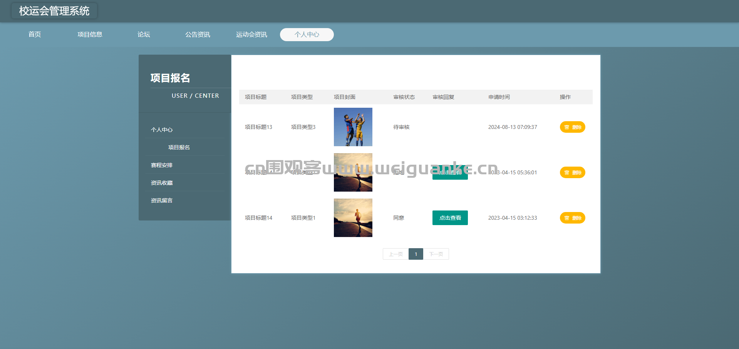739x349 pixels.
Task: Select page 1 in pagination
Action: point(416,254)
